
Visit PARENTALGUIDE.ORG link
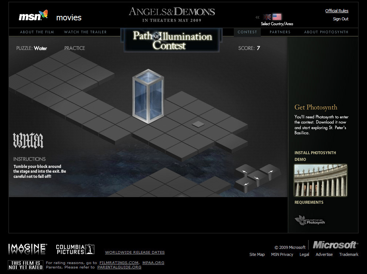(119, 267)
